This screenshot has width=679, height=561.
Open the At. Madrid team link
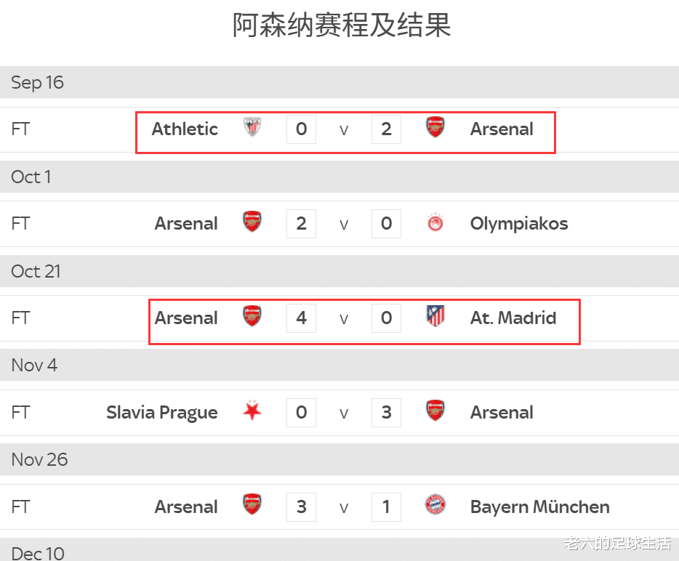[513, 318]
